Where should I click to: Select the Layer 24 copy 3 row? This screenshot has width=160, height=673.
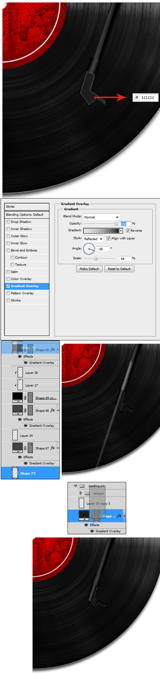pyautogui.click(x=97, y=503)
